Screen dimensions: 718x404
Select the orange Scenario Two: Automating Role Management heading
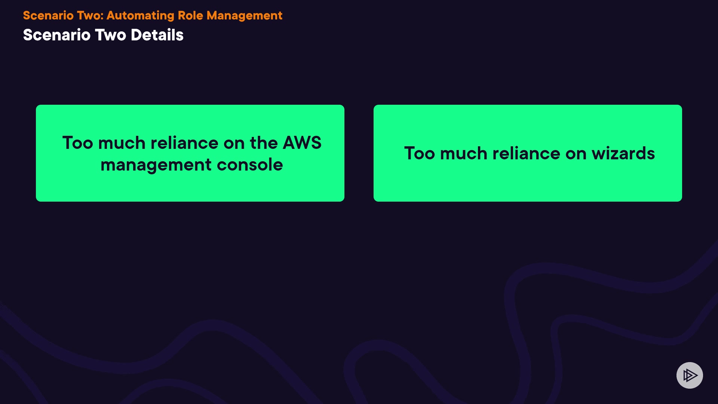click(153, 15)
